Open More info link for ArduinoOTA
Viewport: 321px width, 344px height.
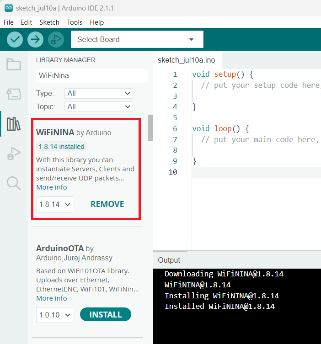[52, 298]
